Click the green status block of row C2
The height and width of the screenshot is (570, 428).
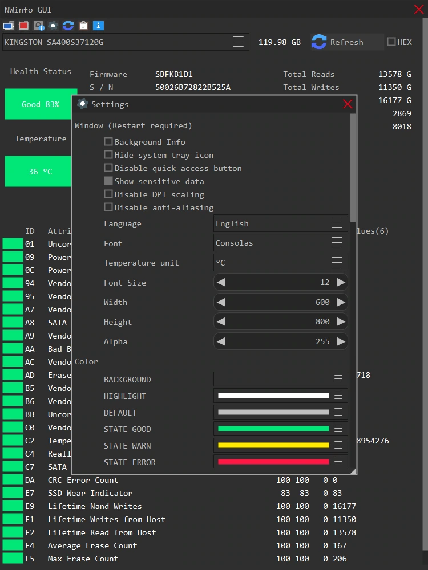click(13, 440)
